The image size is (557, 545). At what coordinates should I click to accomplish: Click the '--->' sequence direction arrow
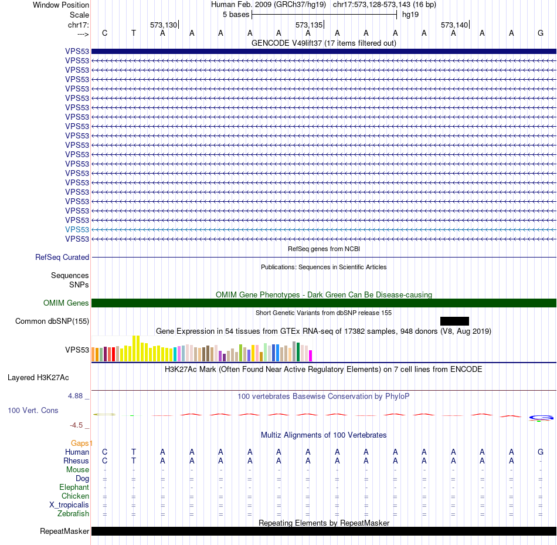83,34
